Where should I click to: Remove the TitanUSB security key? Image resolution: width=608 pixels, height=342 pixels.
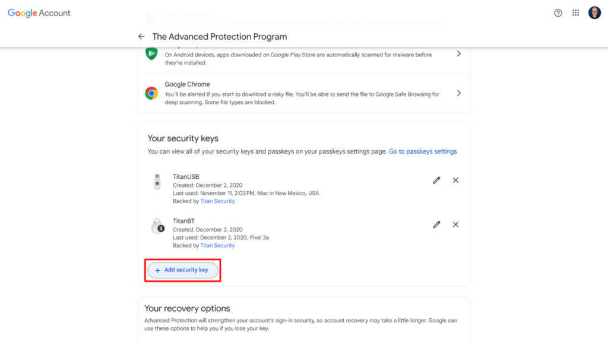pos(455,180)
